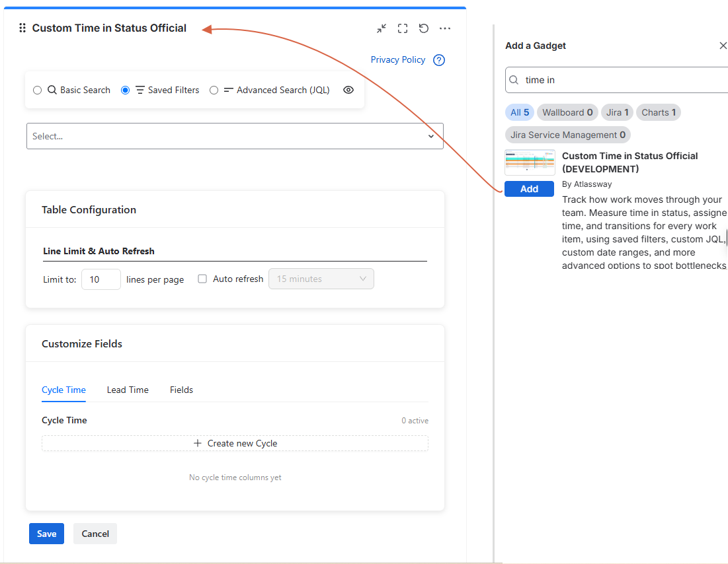Image resolution: width=728 pixels, height=564 pixels.
Task: Close the Add a Gadget panel
Action: pos(723,46)
